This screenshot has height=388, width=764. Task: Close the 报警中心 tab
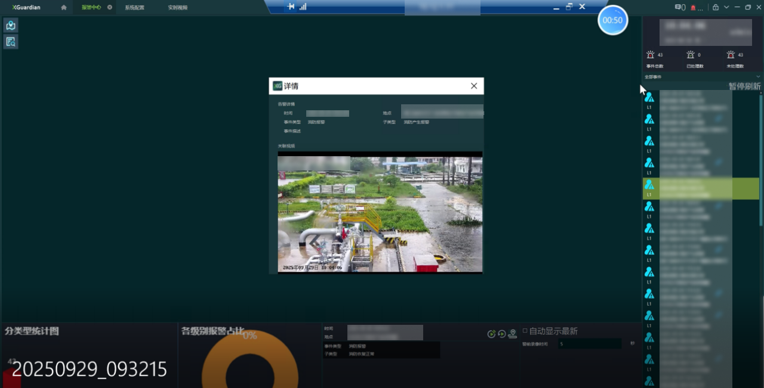point(110,8)
